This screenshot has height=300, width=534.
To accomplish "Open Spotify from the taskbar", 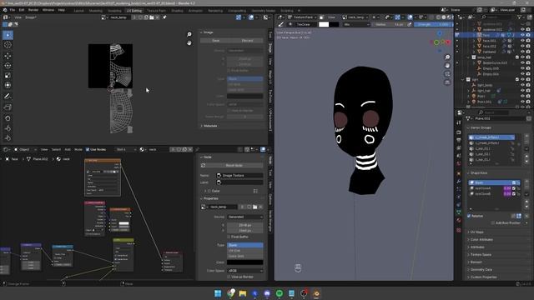I will [280, 293].
